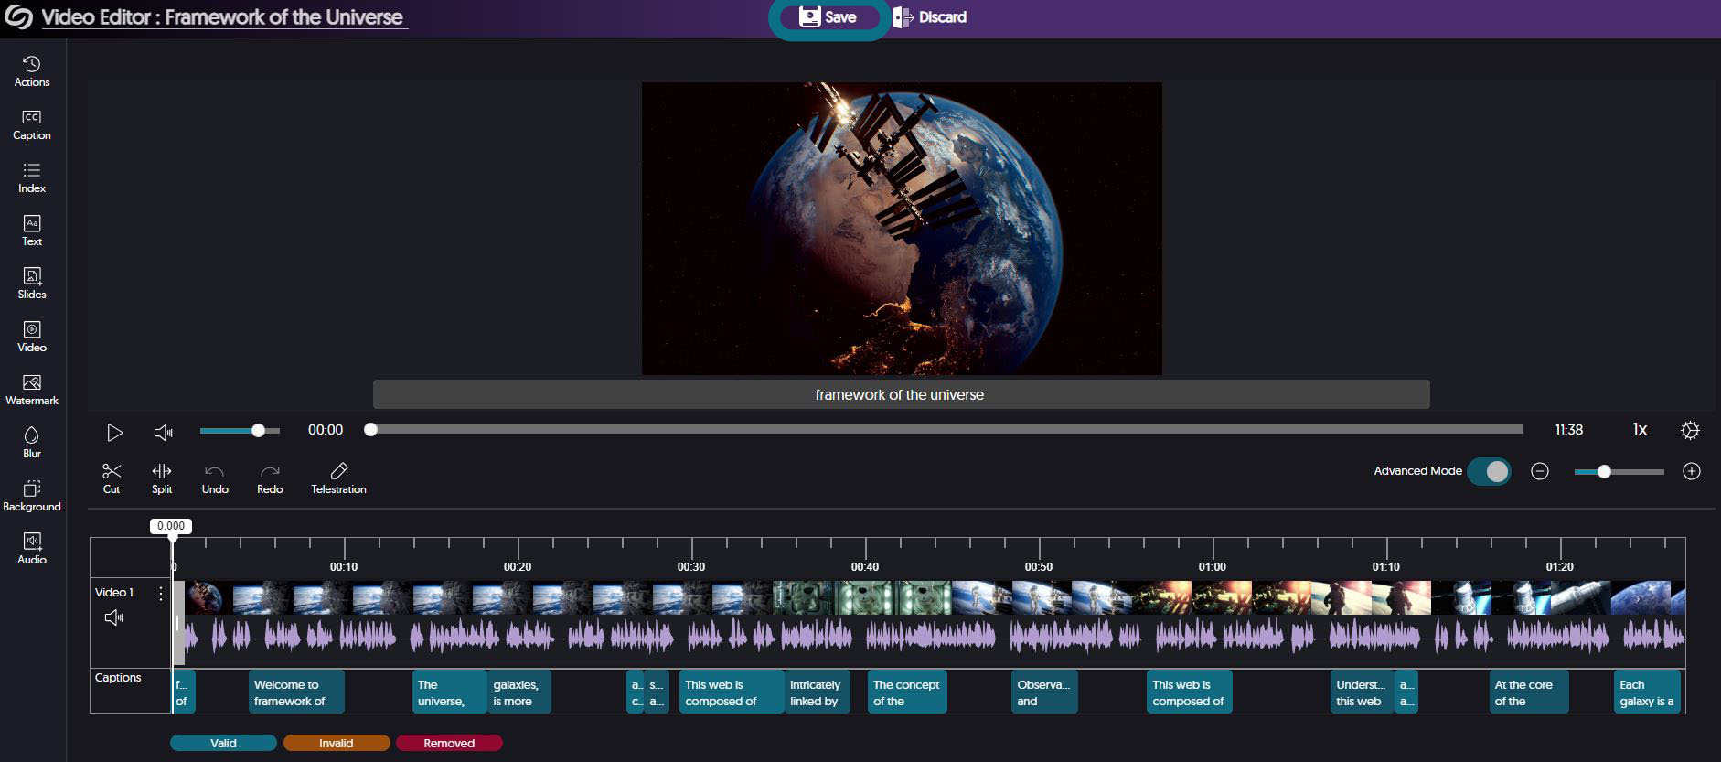Open the Index tool
1721x762 pixels.
(x=32, y=177)
